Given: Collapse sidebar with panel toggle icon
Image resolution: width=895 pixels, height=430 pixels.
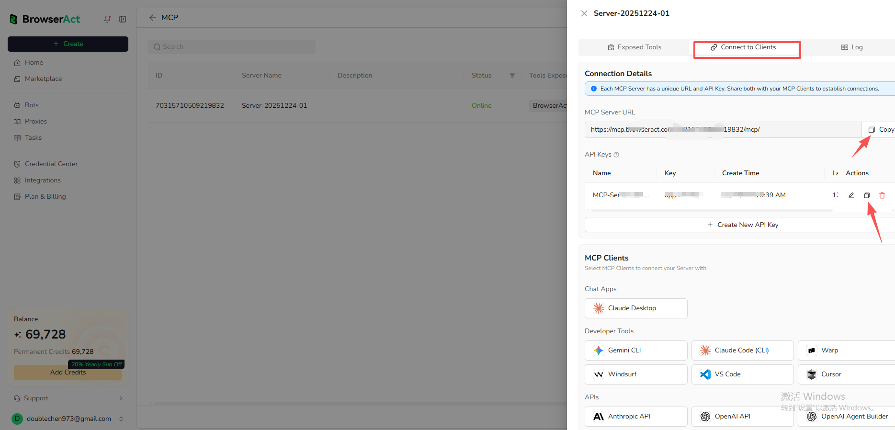Looking at the screenshot, I should pyautogui.click(x=123, y=19).
